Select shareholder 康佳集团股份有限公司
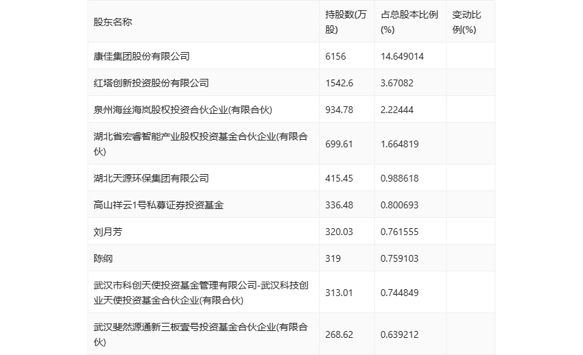Screen dimensions: 583x355 142,56
